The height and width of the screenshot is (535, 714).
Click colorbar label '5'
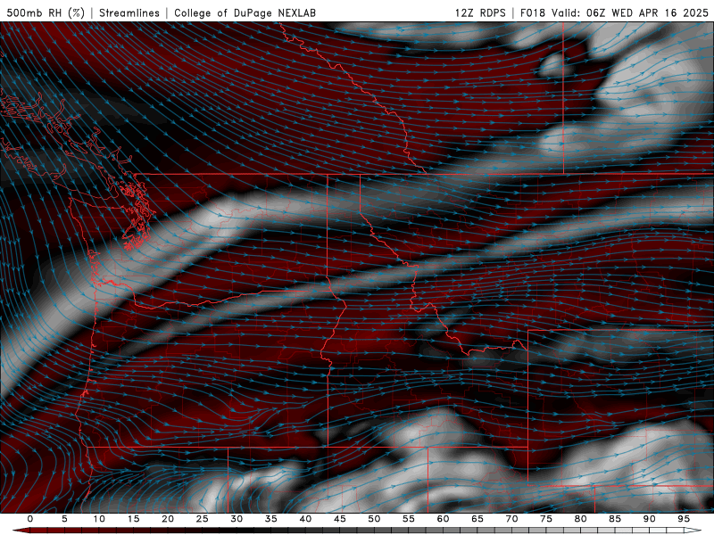pyautogui.click(x=64, y=519)
